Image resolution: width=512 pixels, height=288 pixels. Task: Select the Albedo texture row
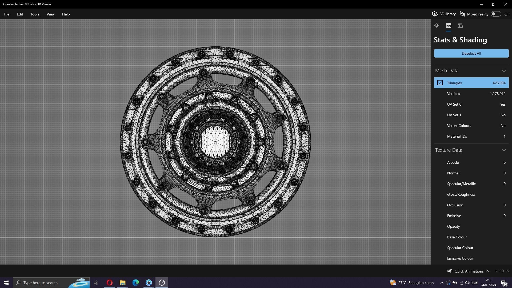pos(471,162)
